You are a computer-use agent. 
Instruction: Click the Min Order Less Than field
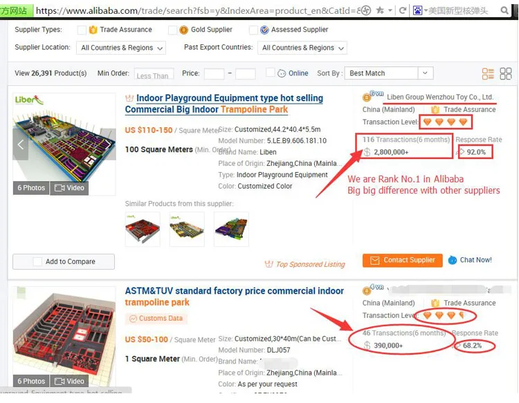tap(154, 74)
